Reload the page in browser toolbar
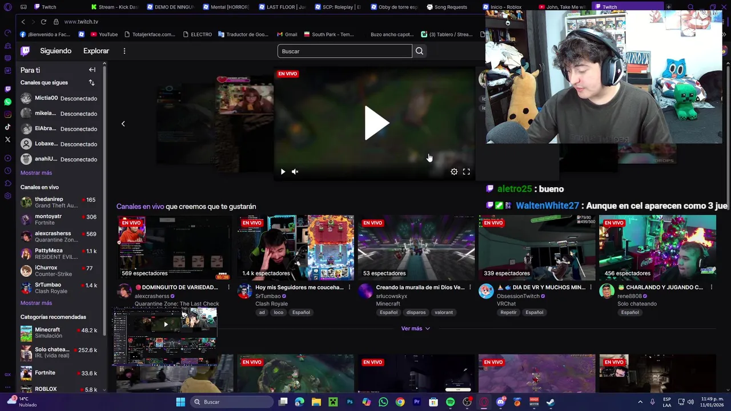Image resolution: width=731 pixels, height=411 pixels. (43, 22)
